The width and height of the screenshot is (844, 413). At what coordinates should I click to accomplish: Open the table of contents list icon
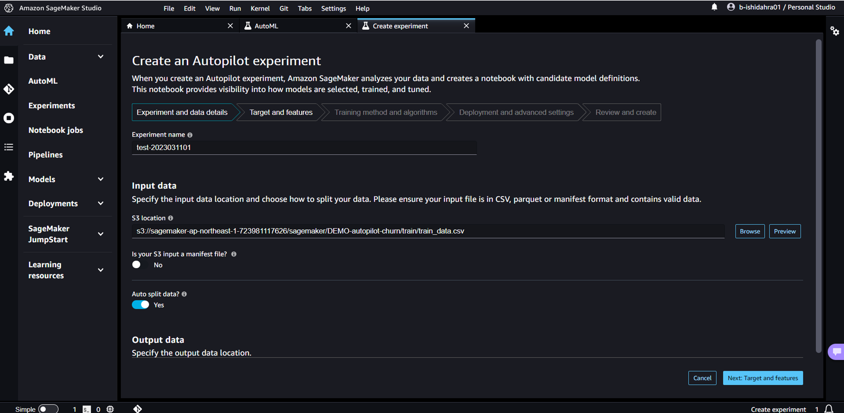(9, 147)
